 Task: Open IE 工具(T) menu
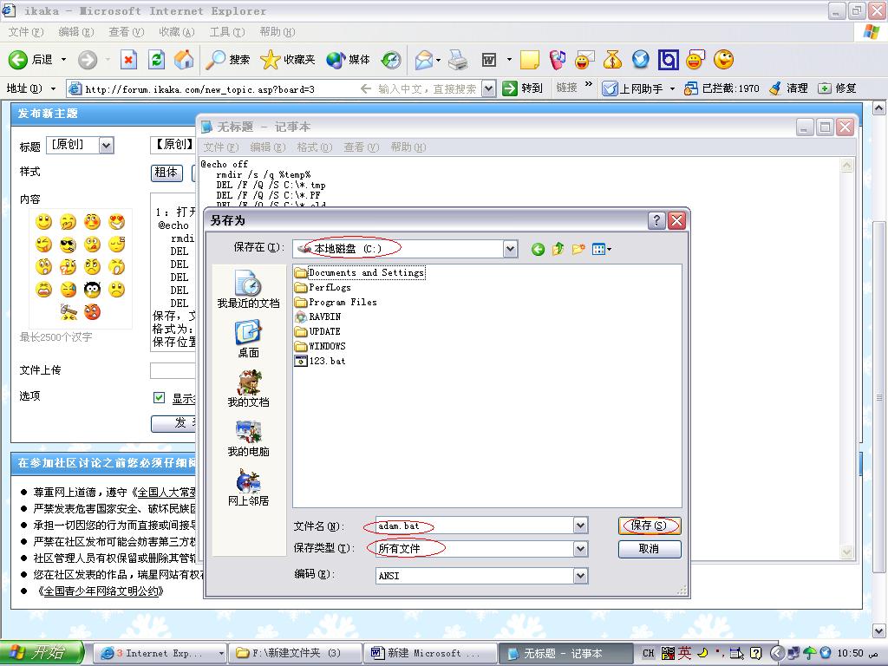click(x=227, y=32)
